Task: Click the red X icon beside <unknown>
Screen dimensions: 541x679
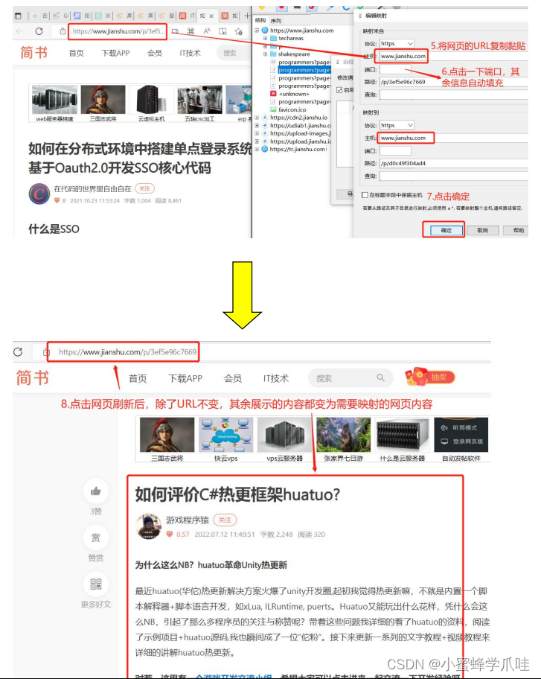Action: pyautogui.click(x=273, y=94)
